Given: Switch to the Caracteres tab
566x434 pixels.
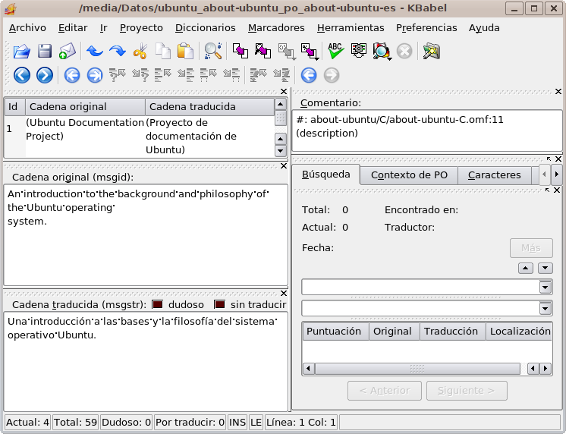Looking at the screenshot, I should 494,175.
